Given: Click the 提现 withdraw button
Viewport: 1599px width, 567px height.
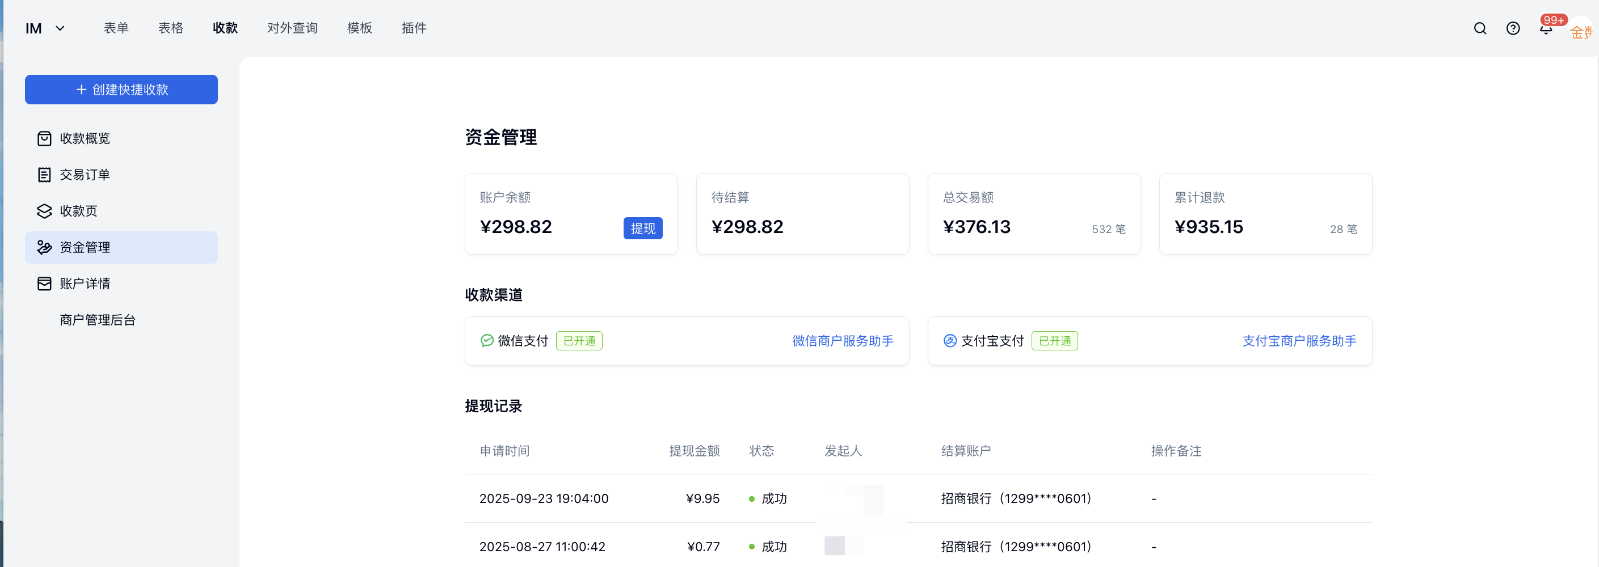Looking at the screenshot, I should (643, 229).
